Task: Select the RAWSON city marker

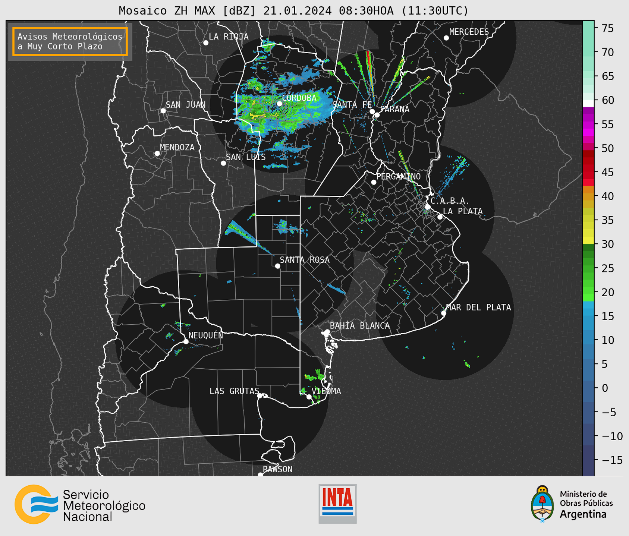Action: point(260,474)
